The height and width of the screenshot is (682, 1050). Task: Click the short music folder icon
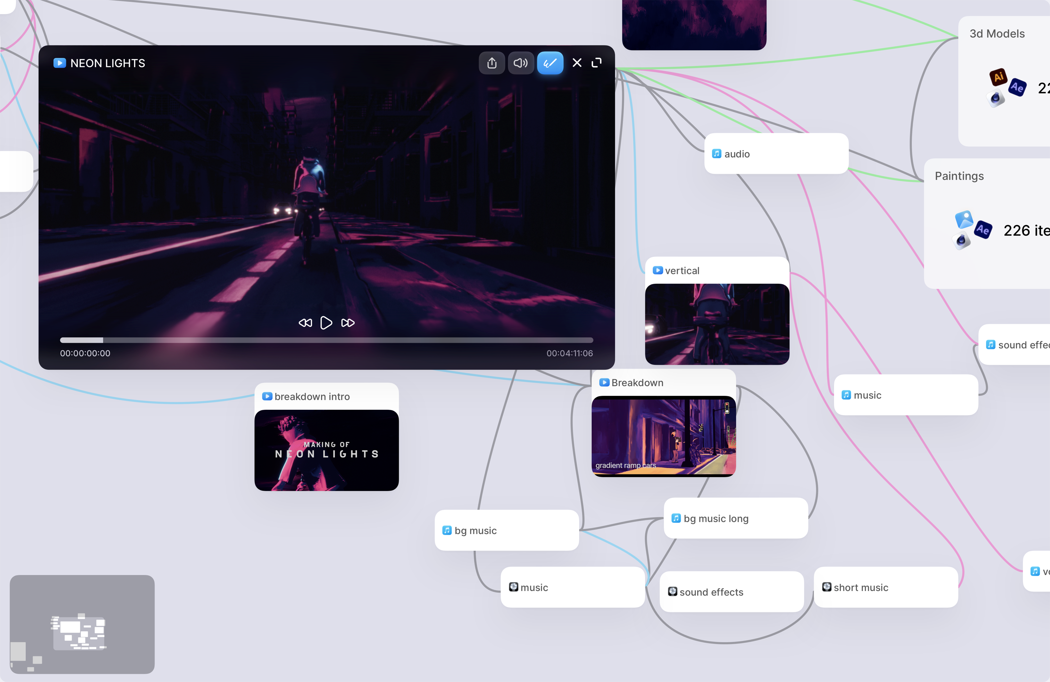pos(827,587)
